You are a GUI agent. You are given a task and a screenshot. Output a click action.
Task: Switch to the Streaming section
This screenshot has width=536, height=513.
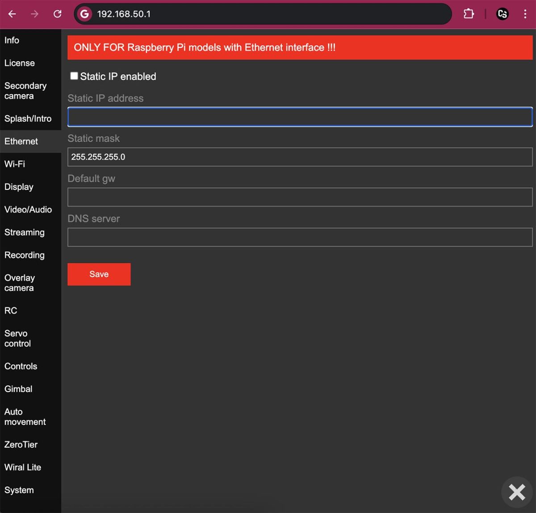pyautogui.click(x=24, y=232)
